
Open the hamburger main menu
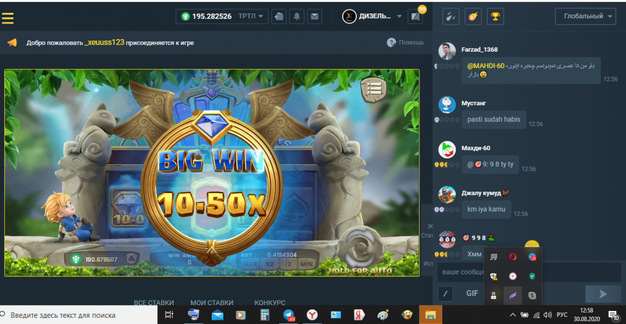pyautogui.click(x=8, y=18)
